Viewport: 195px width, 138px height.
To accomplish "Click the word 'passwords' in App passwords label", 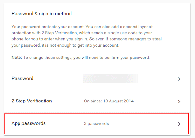I will (x=34, y=124).
